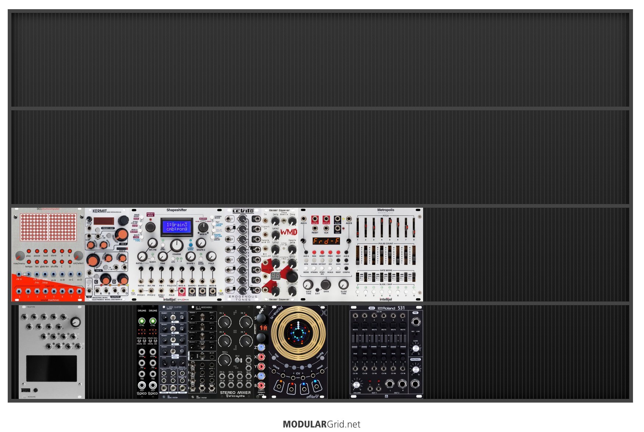The height and width of the screenshot is (432, 644).
Task: Open the MODULARGrid.net link
Action: (x=322, y=424)
